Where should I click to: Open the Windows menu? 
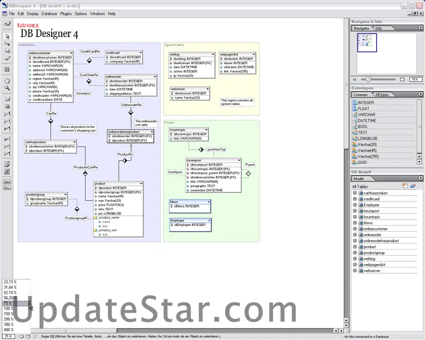98,14
